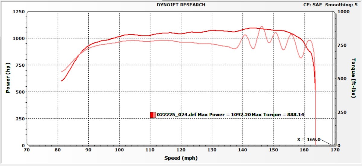Select the Speed (mph) axis label
This screenshot has width=362, height=166.
pos(181,158)
